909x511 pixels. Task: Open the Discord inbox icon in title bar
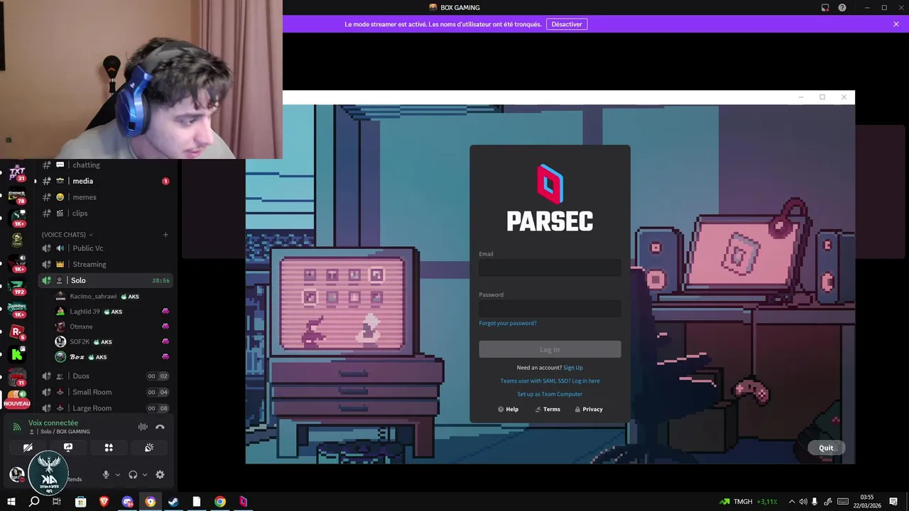pyautogui.click(x=825, y=8)
